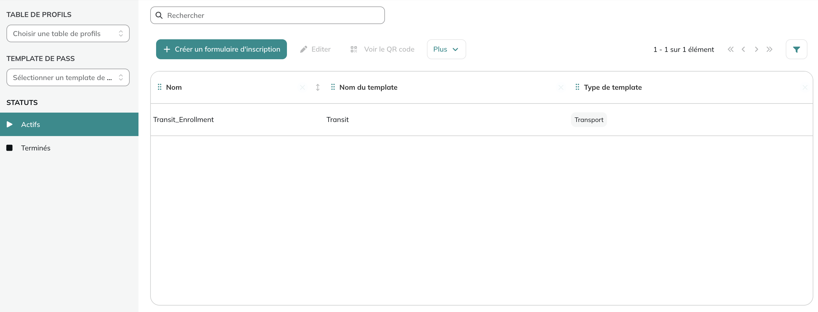Click the QR code icon
Viewport: 818px width, 312px height.
pos(354,49)
